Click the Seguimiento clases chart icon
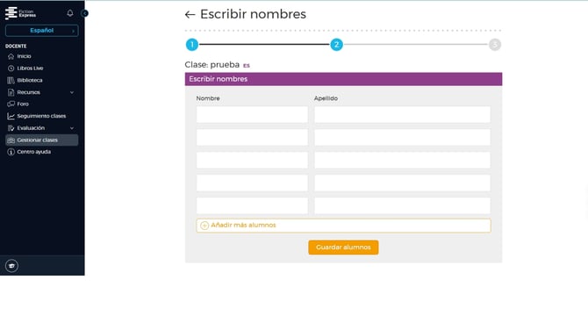The width and height of the screenshot is (588, 330). click(x=11, y=116)
